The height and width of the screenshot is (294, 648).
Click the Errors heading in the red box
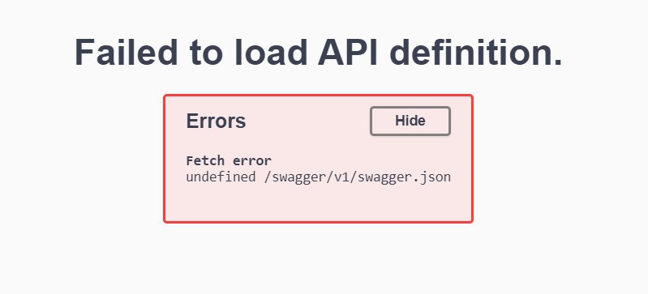click(216, 121)
